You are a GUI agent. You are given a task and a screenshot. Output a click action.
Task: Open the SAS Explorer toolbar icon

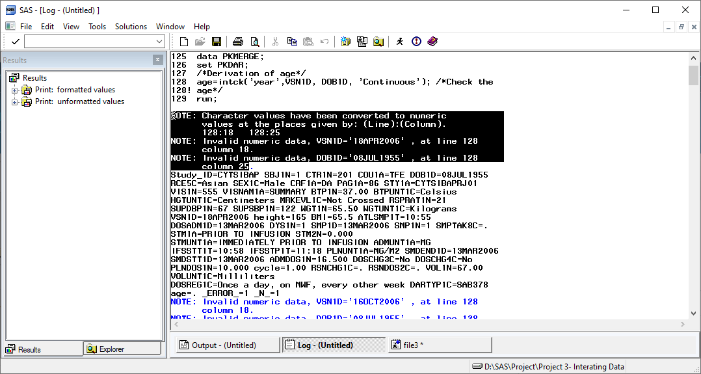point(378,42)
